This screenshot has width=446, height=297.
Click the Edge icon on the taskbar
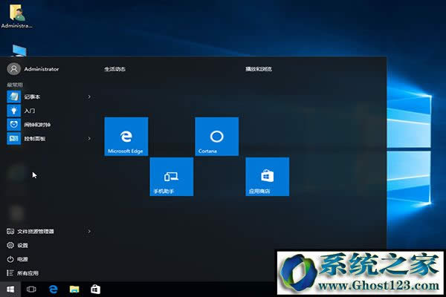(54, 288)
